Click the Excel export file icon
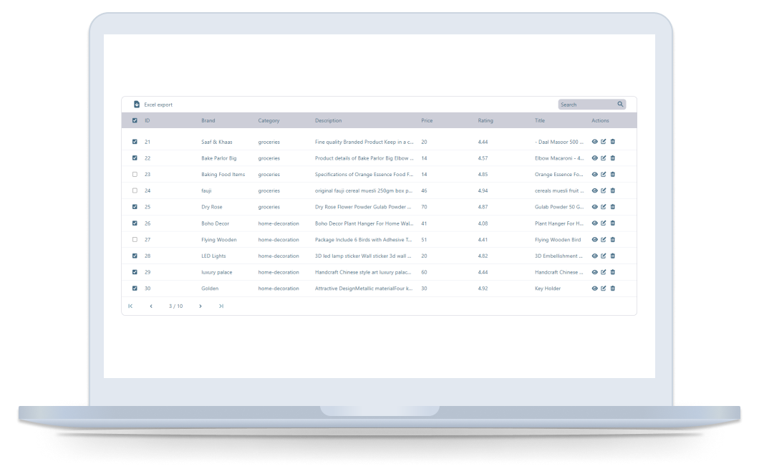Image resolution: width=759 pixels, height=474 pixels. coord(137,105)
